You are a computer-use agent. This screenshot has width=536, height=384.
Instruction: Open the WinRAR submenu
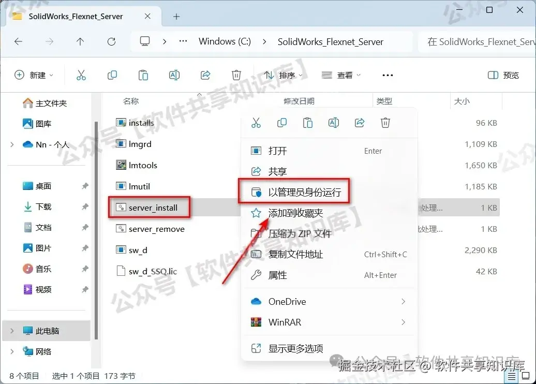(x=329, y=322)
